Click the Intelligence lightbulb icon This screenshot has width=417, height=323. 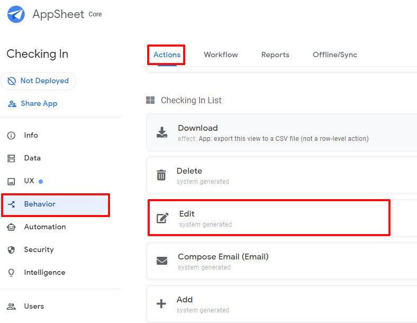point(11,273)
